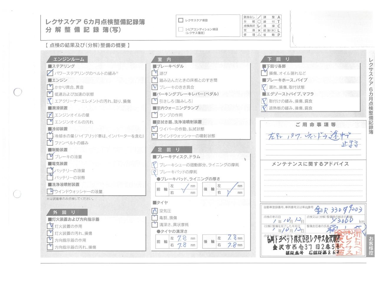Screen dimensions: 377x282
Task: Tick the ファンベルトの緩み checkbox
Action: [x=50, y=143]
